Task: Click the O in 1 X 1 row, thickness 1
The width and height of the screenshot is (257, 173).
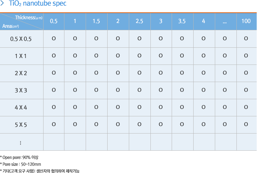Action: [75, 56]
